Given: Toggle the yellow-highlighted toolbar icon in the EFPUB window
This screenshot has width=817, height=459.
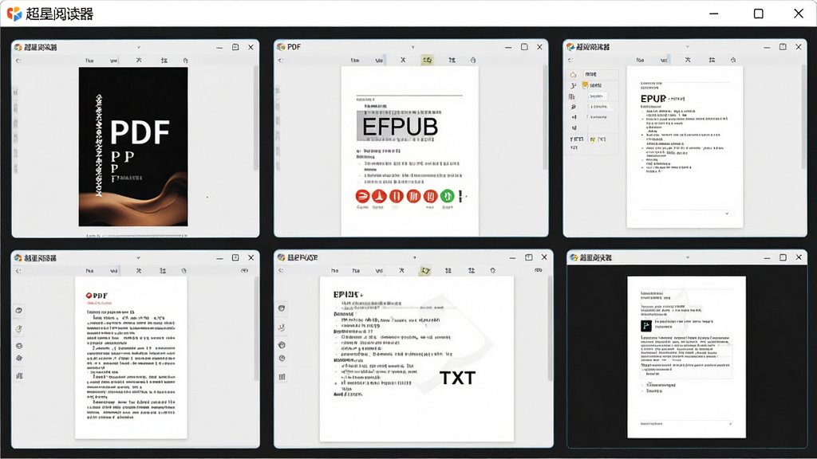Looking at the screenshot, I should [428, 61].
